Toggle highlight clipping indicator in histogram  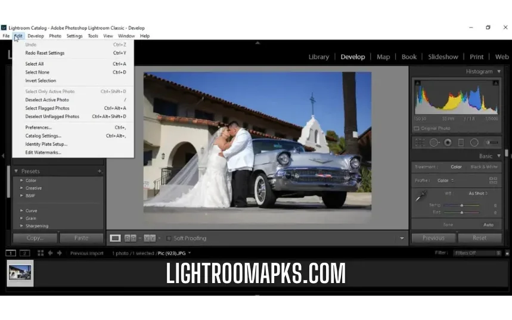pos(495,83)
